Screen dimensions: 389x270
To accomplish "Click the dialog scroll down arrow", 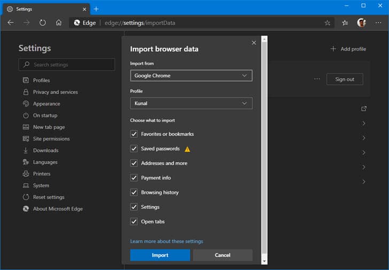I will click(x=264, y=261).
